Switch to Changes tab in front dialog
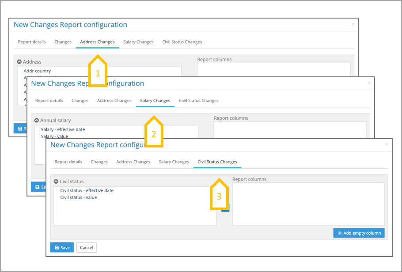 point(99,162)
